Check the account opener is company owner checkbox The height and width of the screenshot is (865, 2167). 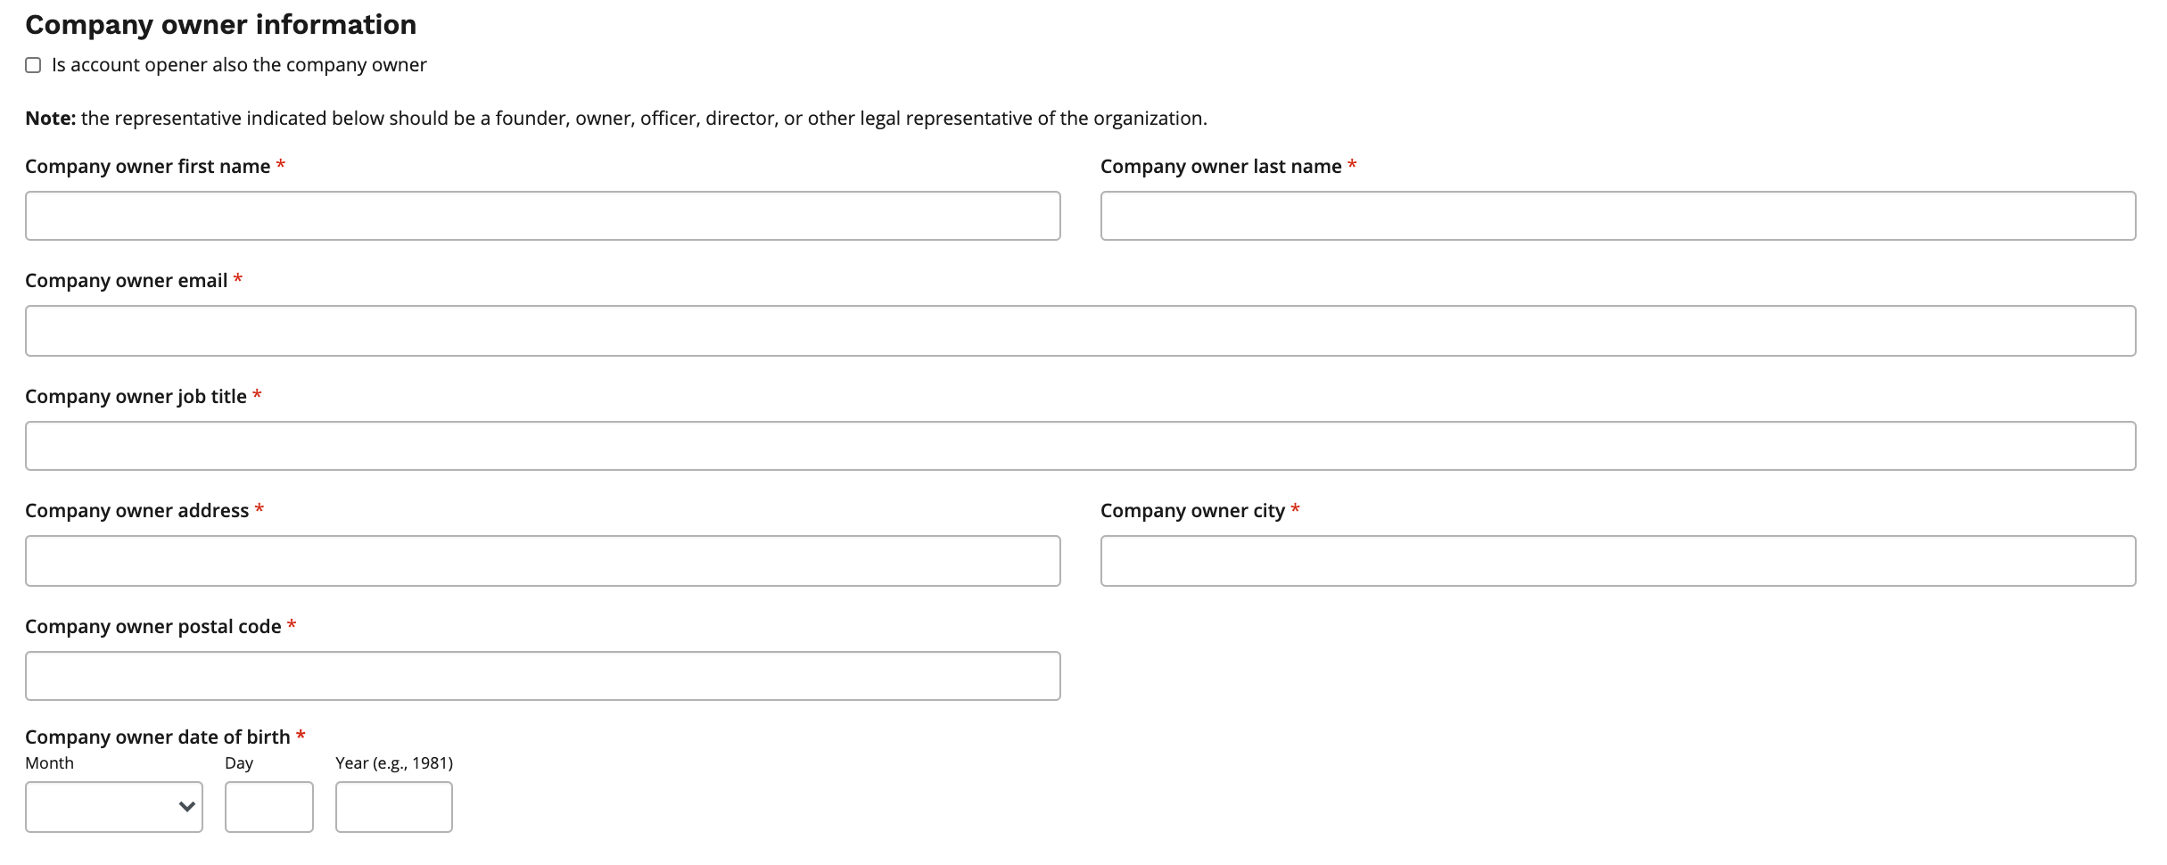(33, 65)
